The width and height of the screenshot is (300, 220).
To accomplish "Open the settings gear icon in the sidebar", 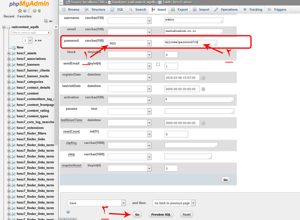I will point(34,11).
